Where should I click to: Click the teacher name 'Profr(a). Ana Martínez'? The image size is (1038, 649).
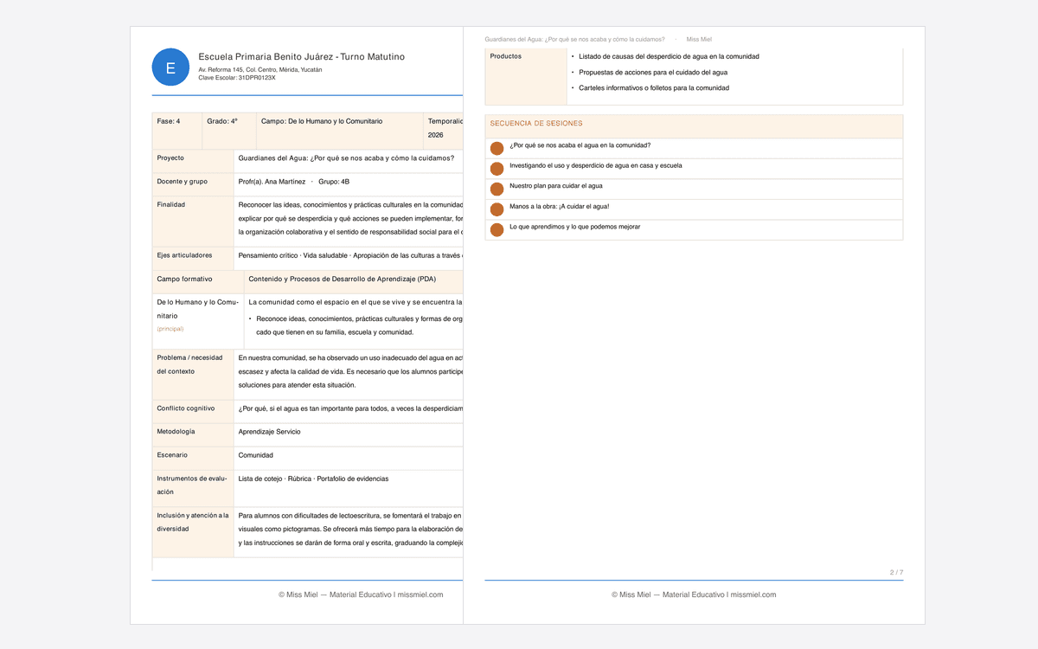pos(272,182)
